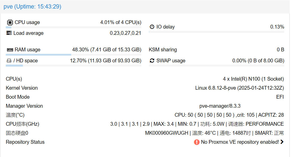Click the CPU usage chip icon

(x=10, y=22)
